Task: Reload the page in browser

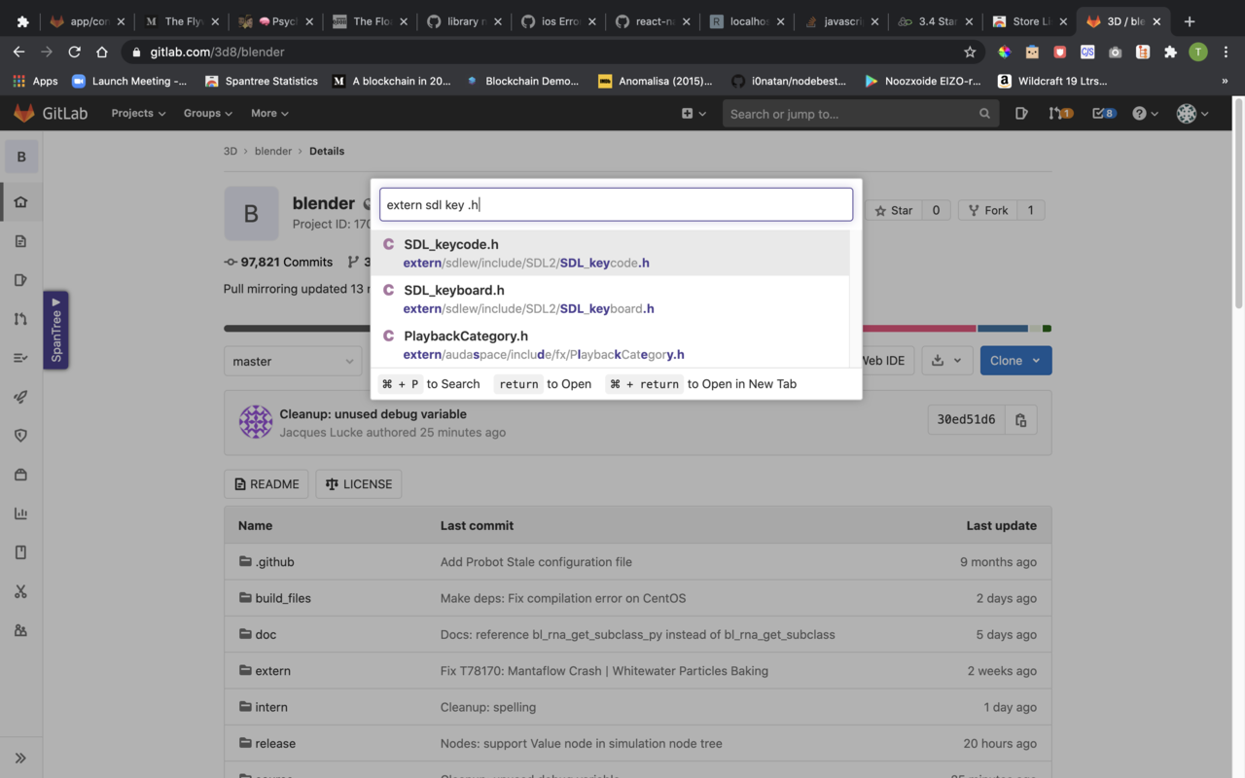Action: point(74,52)
